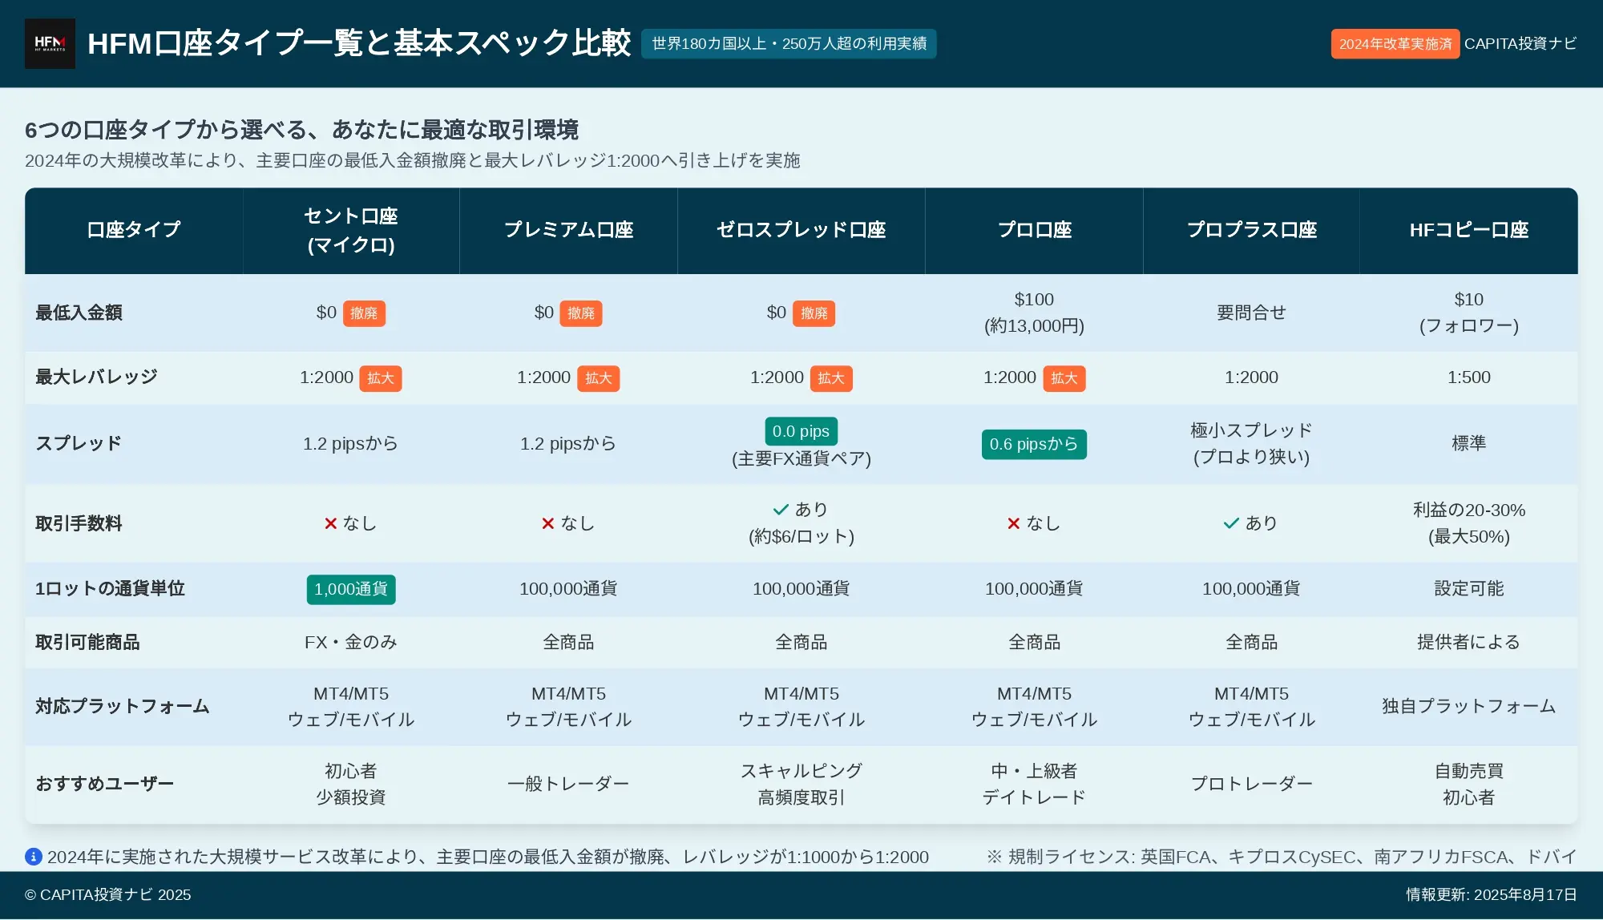Click the red X icon in セント口座 取引手数料
Viewport: 1603px width, 920px height.
click(x=330, y=523)
